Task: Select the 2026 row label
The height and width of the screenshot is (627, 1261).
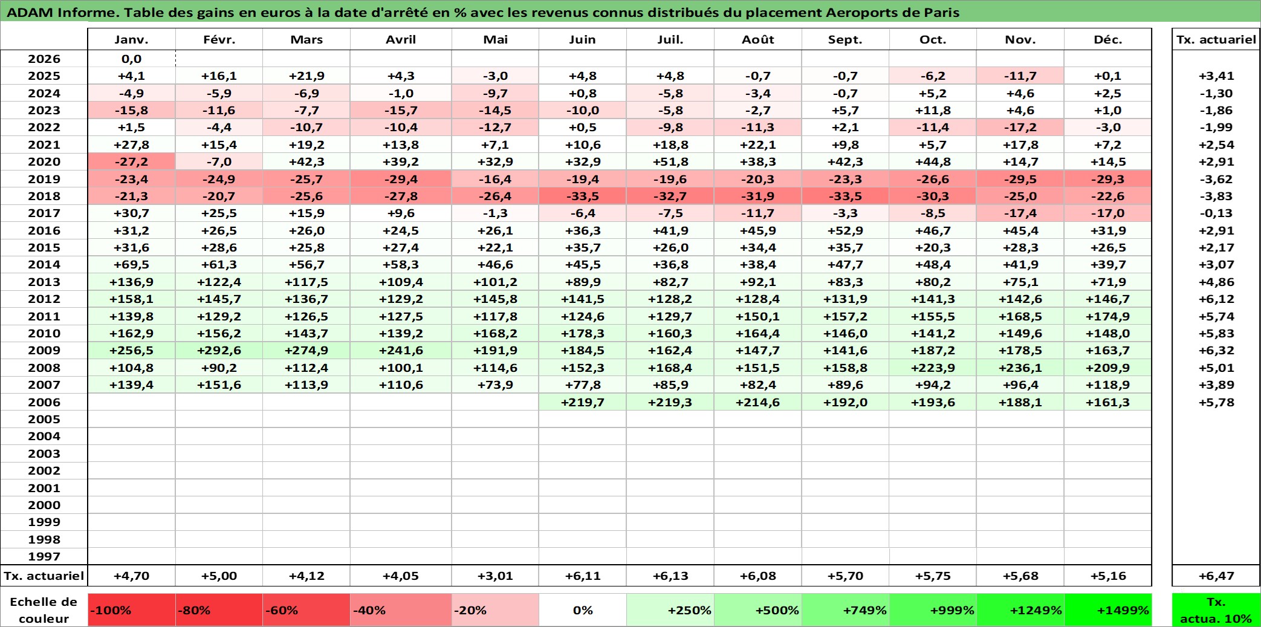Action: point(44,59)
